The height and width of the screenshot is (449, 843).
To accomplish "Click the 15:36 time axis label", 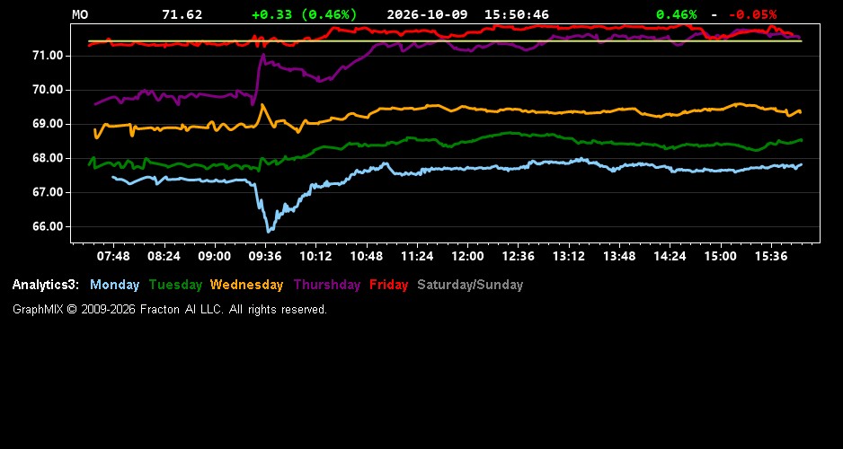I will [771, 256].
